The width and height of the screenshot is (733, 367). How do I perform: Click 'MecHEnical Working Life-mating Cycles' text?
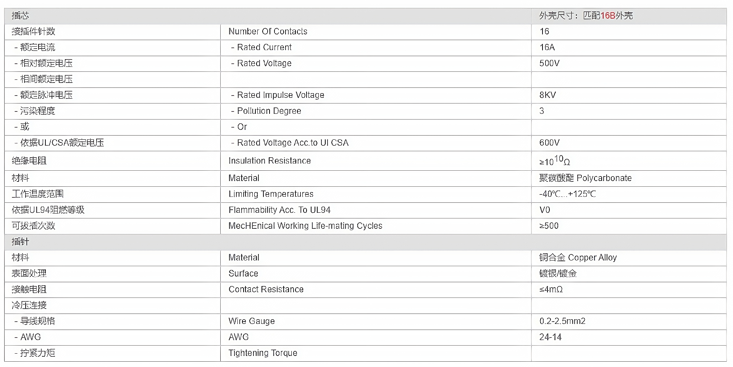tap(305, 226)
